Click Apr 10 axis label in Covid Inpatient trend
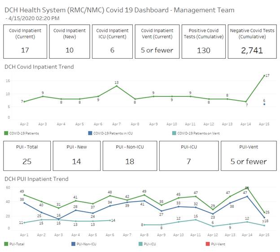The width and height of the screenshot is (280, 252). point(172,124)
